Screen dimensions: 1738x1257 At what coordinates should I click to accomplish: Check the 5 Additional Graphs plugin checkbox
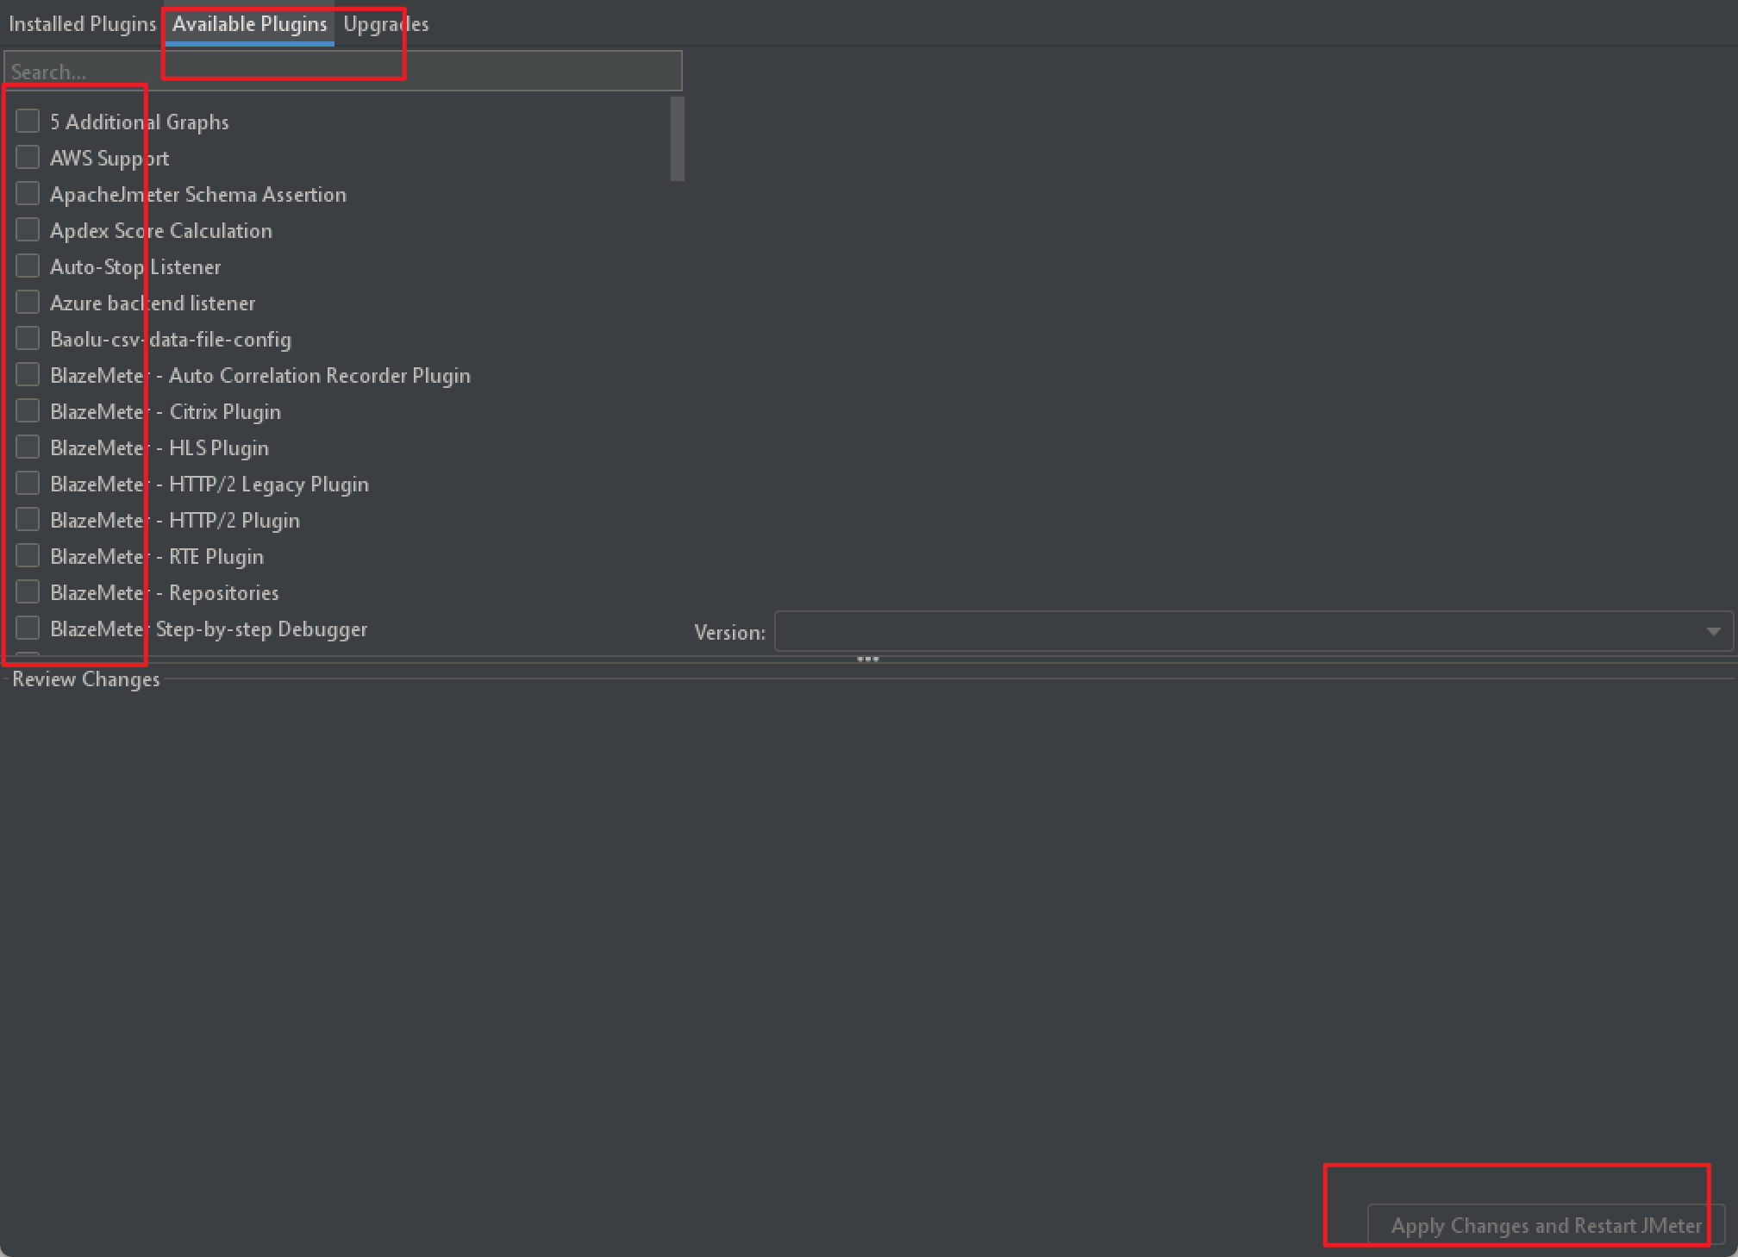click(x=28, y=121)
